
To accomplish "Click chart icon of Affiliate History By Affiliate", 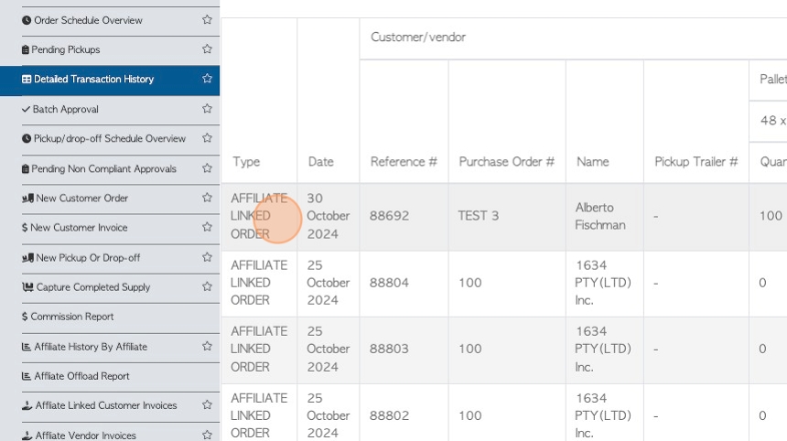I will point(27,347).
